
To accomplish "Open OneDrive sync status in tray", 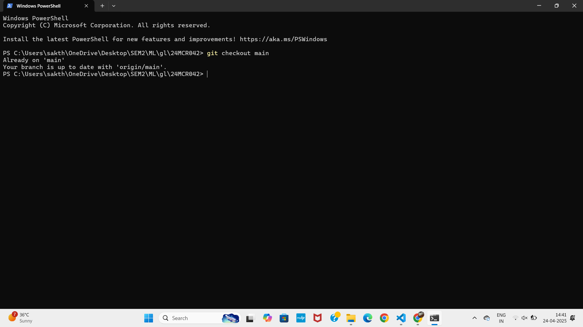I will (x=487, y=318).
